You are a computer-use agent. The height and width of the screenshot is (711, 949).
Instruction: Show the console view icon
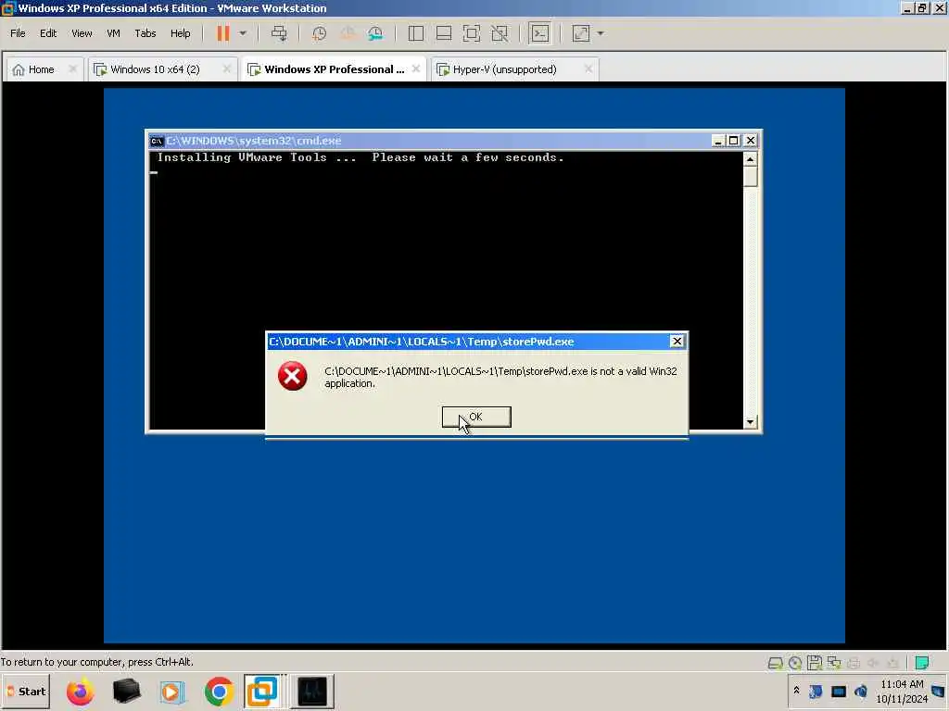tap(540, 33)
